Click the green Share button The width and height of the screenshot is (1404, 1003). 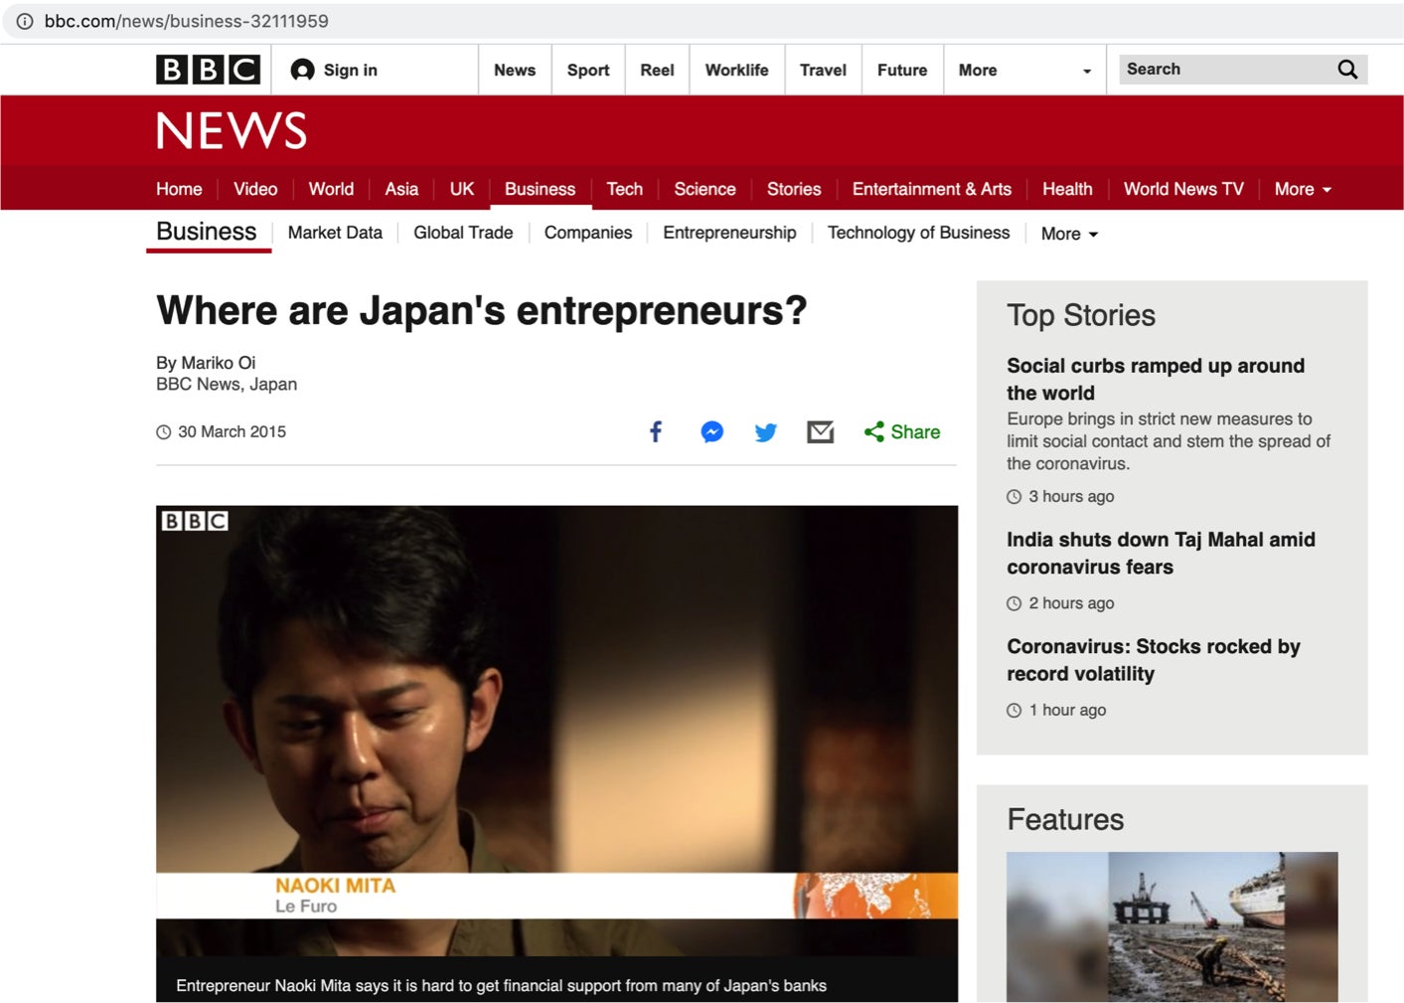point(902,431)
